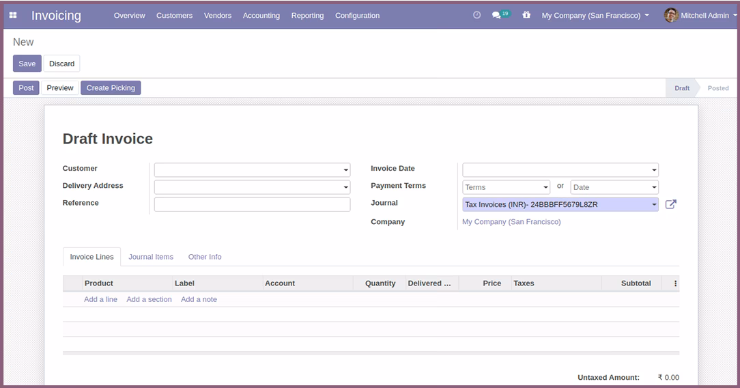
Task: Click the Payment Terms label
Action: point(398,186)
